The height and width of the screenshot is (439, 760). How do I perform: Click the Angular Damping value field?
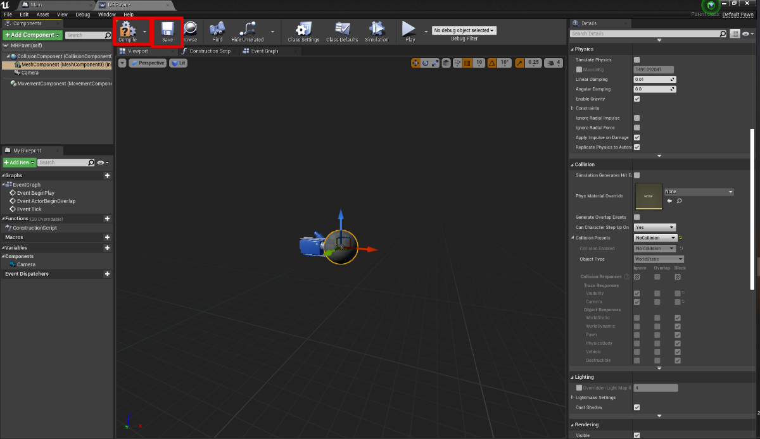(x=655, y=89)
